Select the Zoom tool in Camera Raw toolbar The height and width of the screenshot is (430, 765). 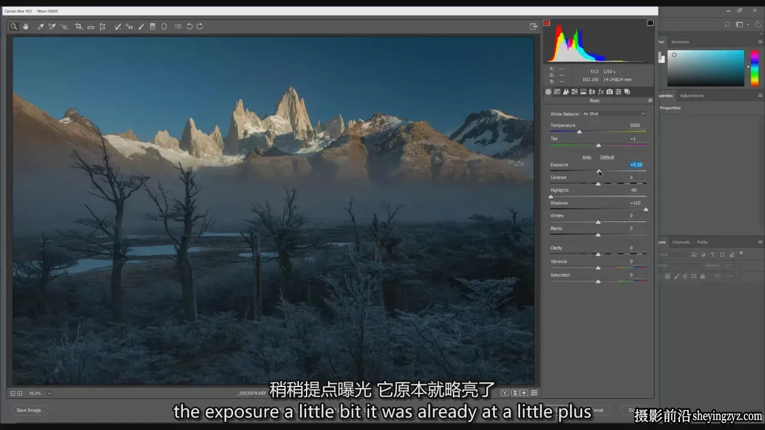[14, 26]
